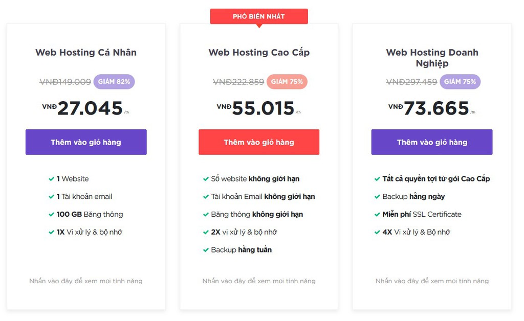View all features for Doanh Nghiệp plan
Image resolution: width=524 pixels, height=321 pixels.
(432, 281)
